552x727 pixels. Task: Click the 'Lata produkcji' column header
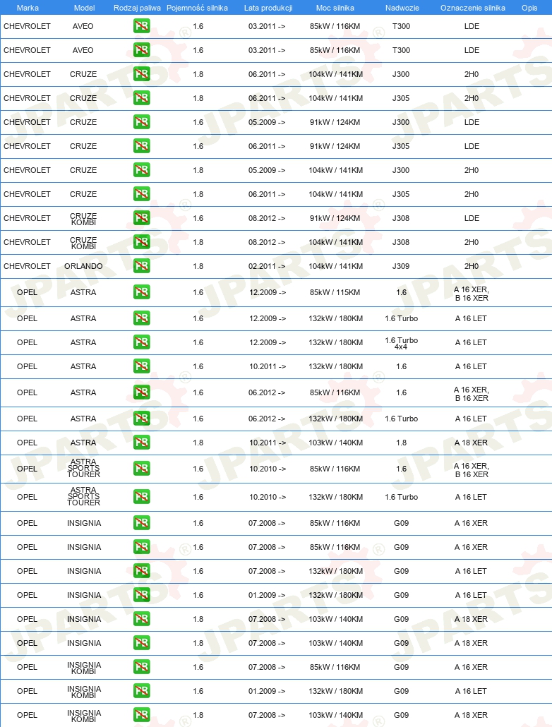pos(268,8)
